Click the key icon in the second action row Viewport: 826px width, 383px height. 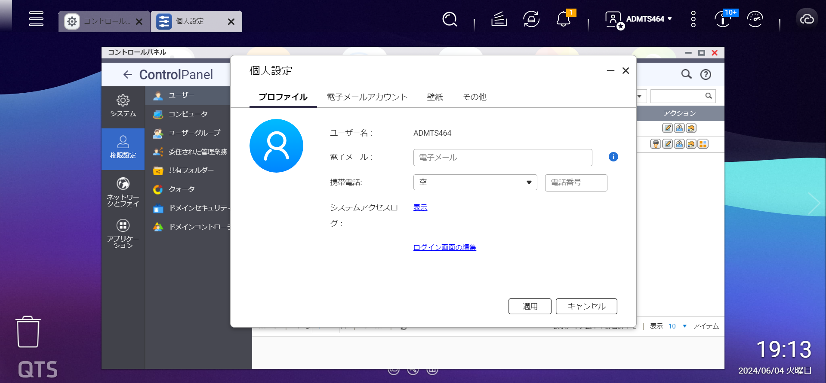point(656,144)
